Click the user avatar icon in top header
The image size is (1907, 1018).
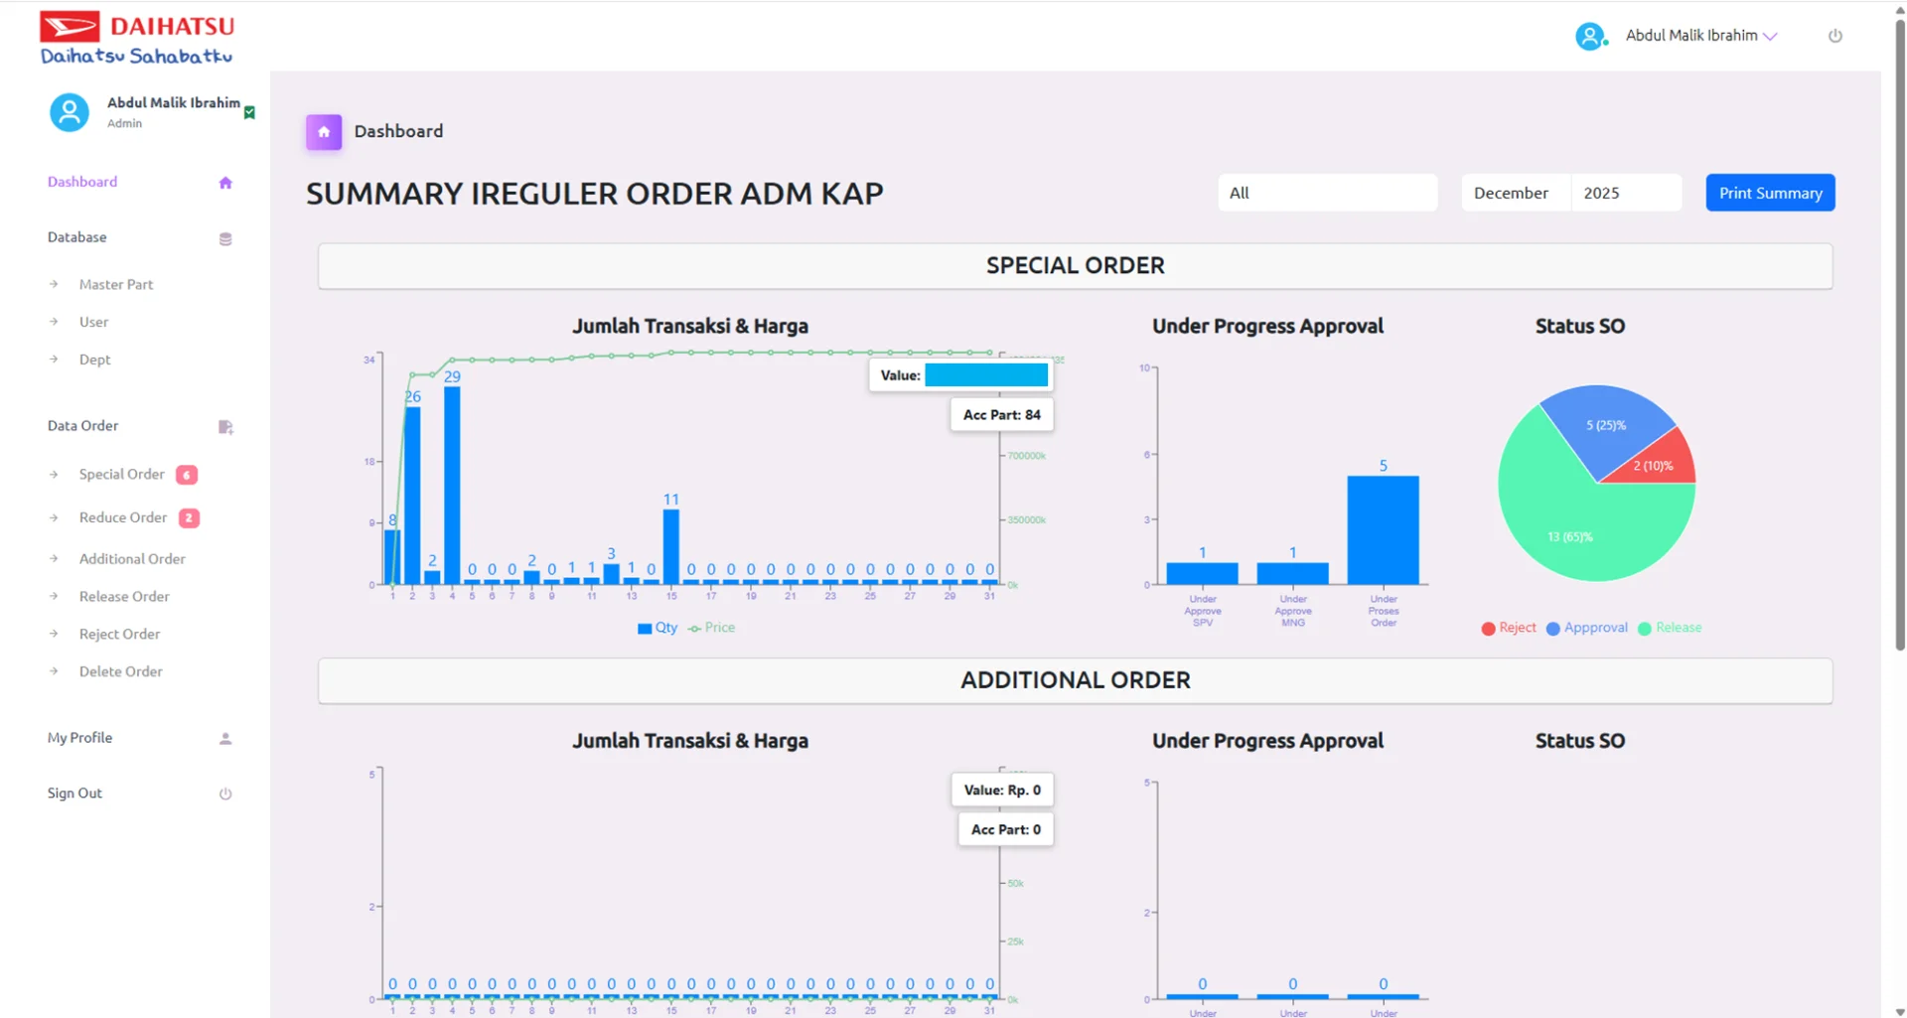tap(1590, 37)
